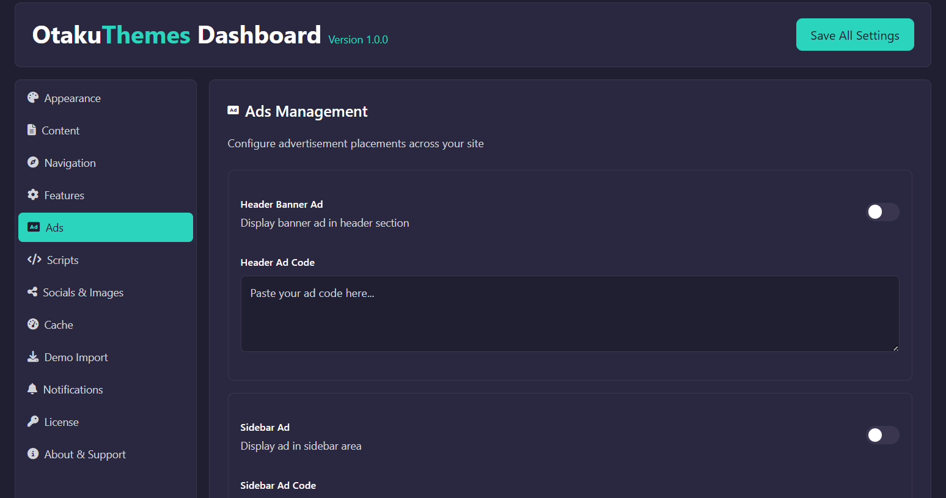Click the info icon for About & Support
Screen dimensions: 946x498
32,453
